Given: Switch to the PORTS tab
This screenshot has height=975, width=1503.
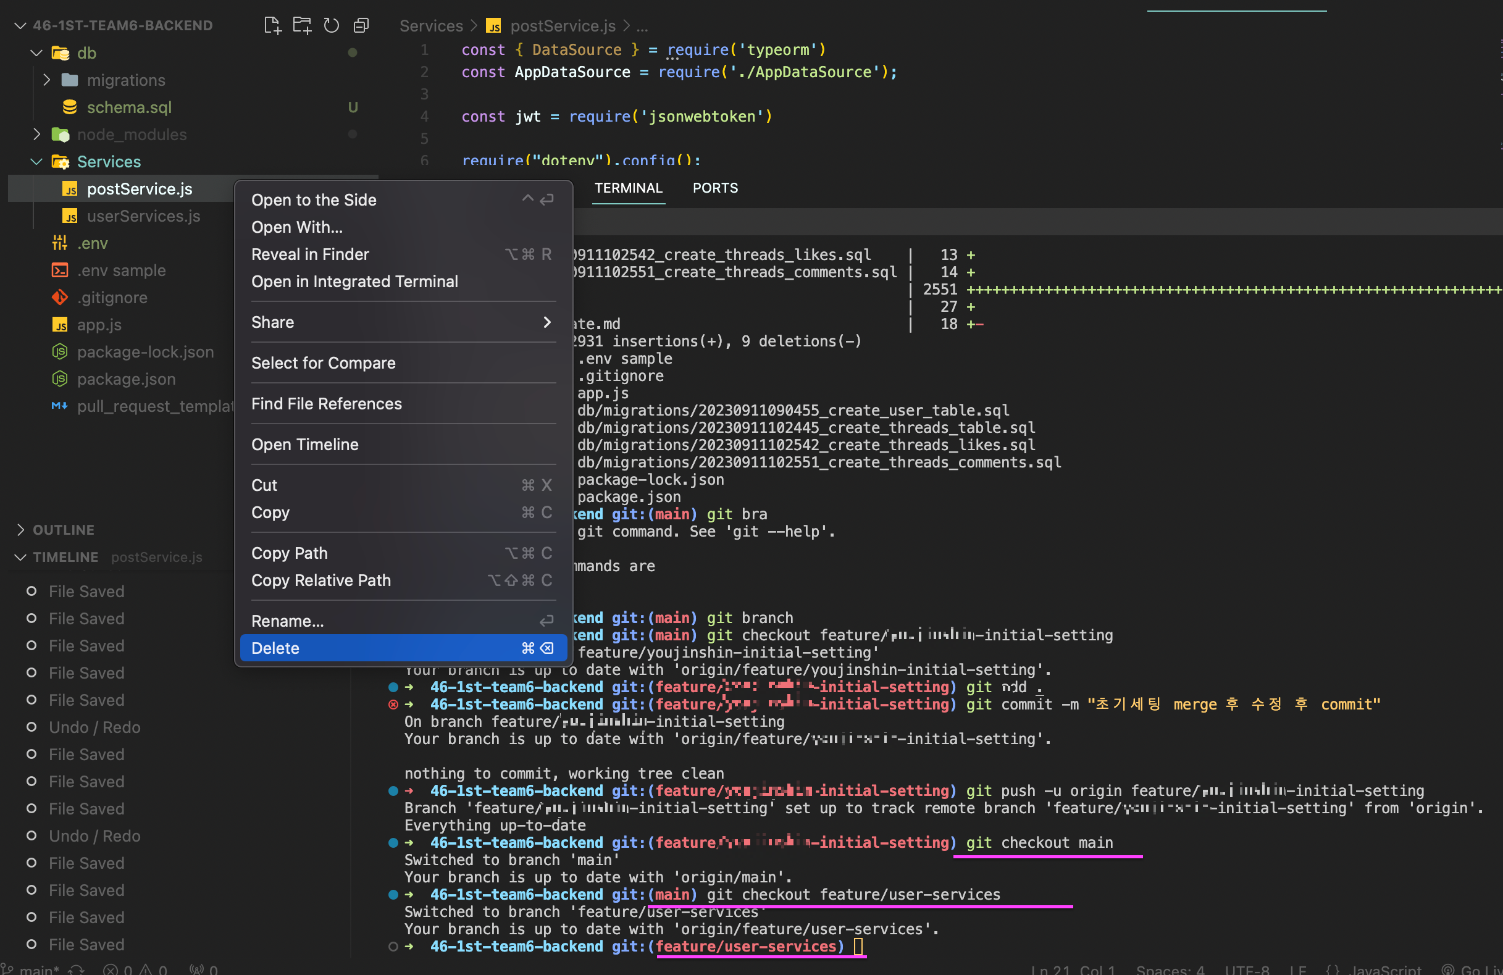Looking at the screenshot, I should point(715,188).
